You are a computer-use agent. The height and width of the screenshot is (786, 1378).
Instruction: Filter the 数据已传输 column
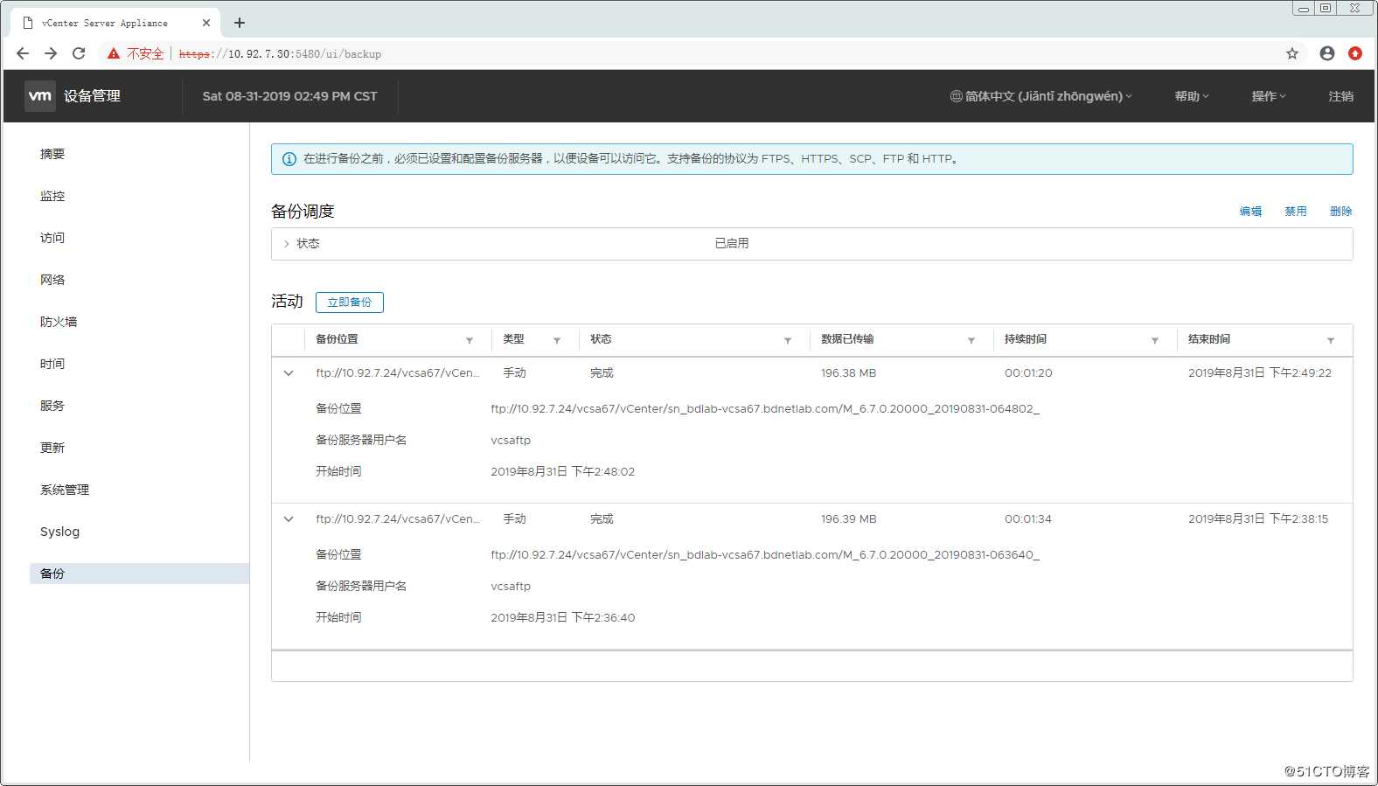pos(971,340)
